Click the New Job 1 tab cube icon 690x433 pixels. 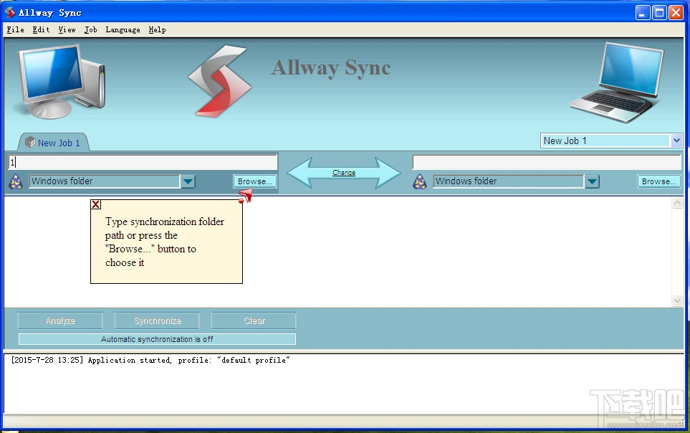click(x=30, y=142)
